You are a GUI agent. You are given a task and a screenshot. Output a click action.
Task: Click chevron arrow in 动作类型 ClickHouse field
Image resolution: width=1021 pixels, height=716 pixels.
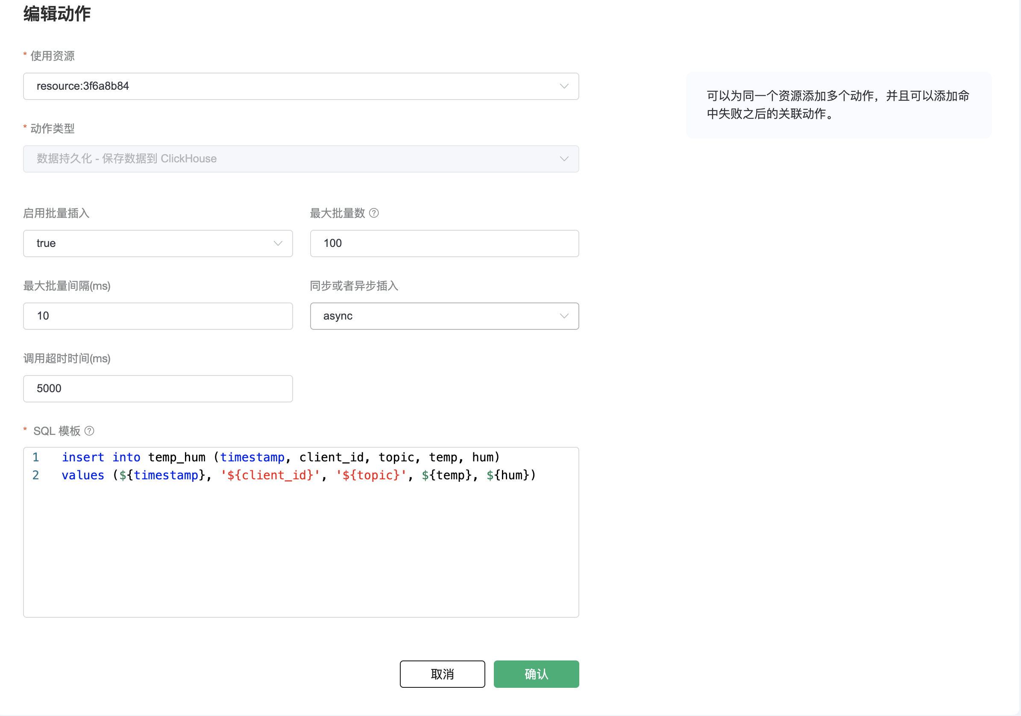coord(564,159)
